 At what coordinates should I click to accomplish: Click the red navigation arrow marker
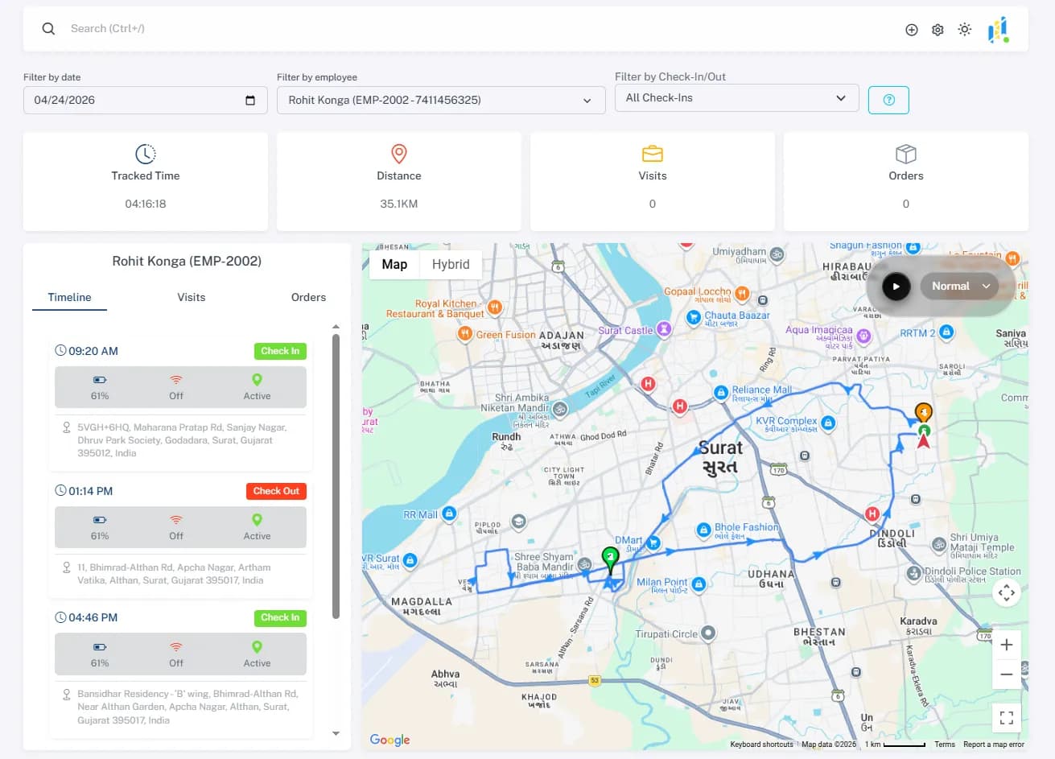point(924,441)
